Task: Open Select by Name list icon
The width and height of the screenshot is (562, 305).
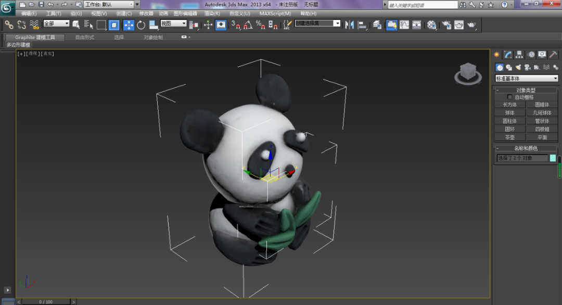Action: 88,25
